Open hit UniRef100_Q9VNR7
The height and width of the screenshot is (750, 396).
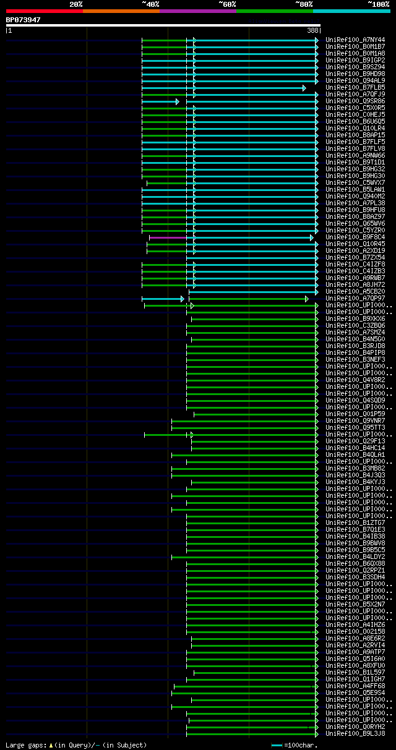tap(355, 420)
